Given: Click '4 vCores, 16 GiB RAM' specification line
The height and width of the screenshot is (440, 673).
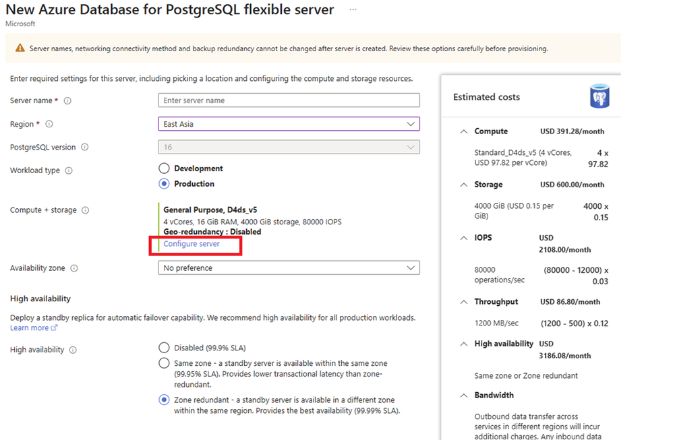Looking at the screenshot, I should pos(252,222).
